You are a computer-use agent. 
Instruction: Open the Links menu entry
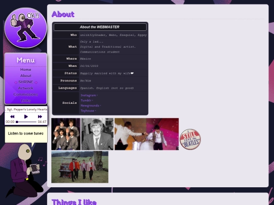tap(26, 101)
